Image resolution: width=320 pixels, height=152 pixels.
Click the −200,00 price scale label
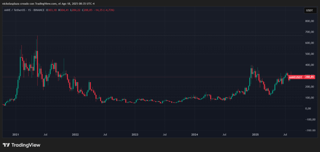[x=309, y=130]
